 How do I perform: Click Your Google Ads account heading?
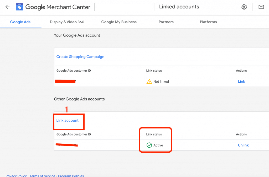(x=77, y=35)
